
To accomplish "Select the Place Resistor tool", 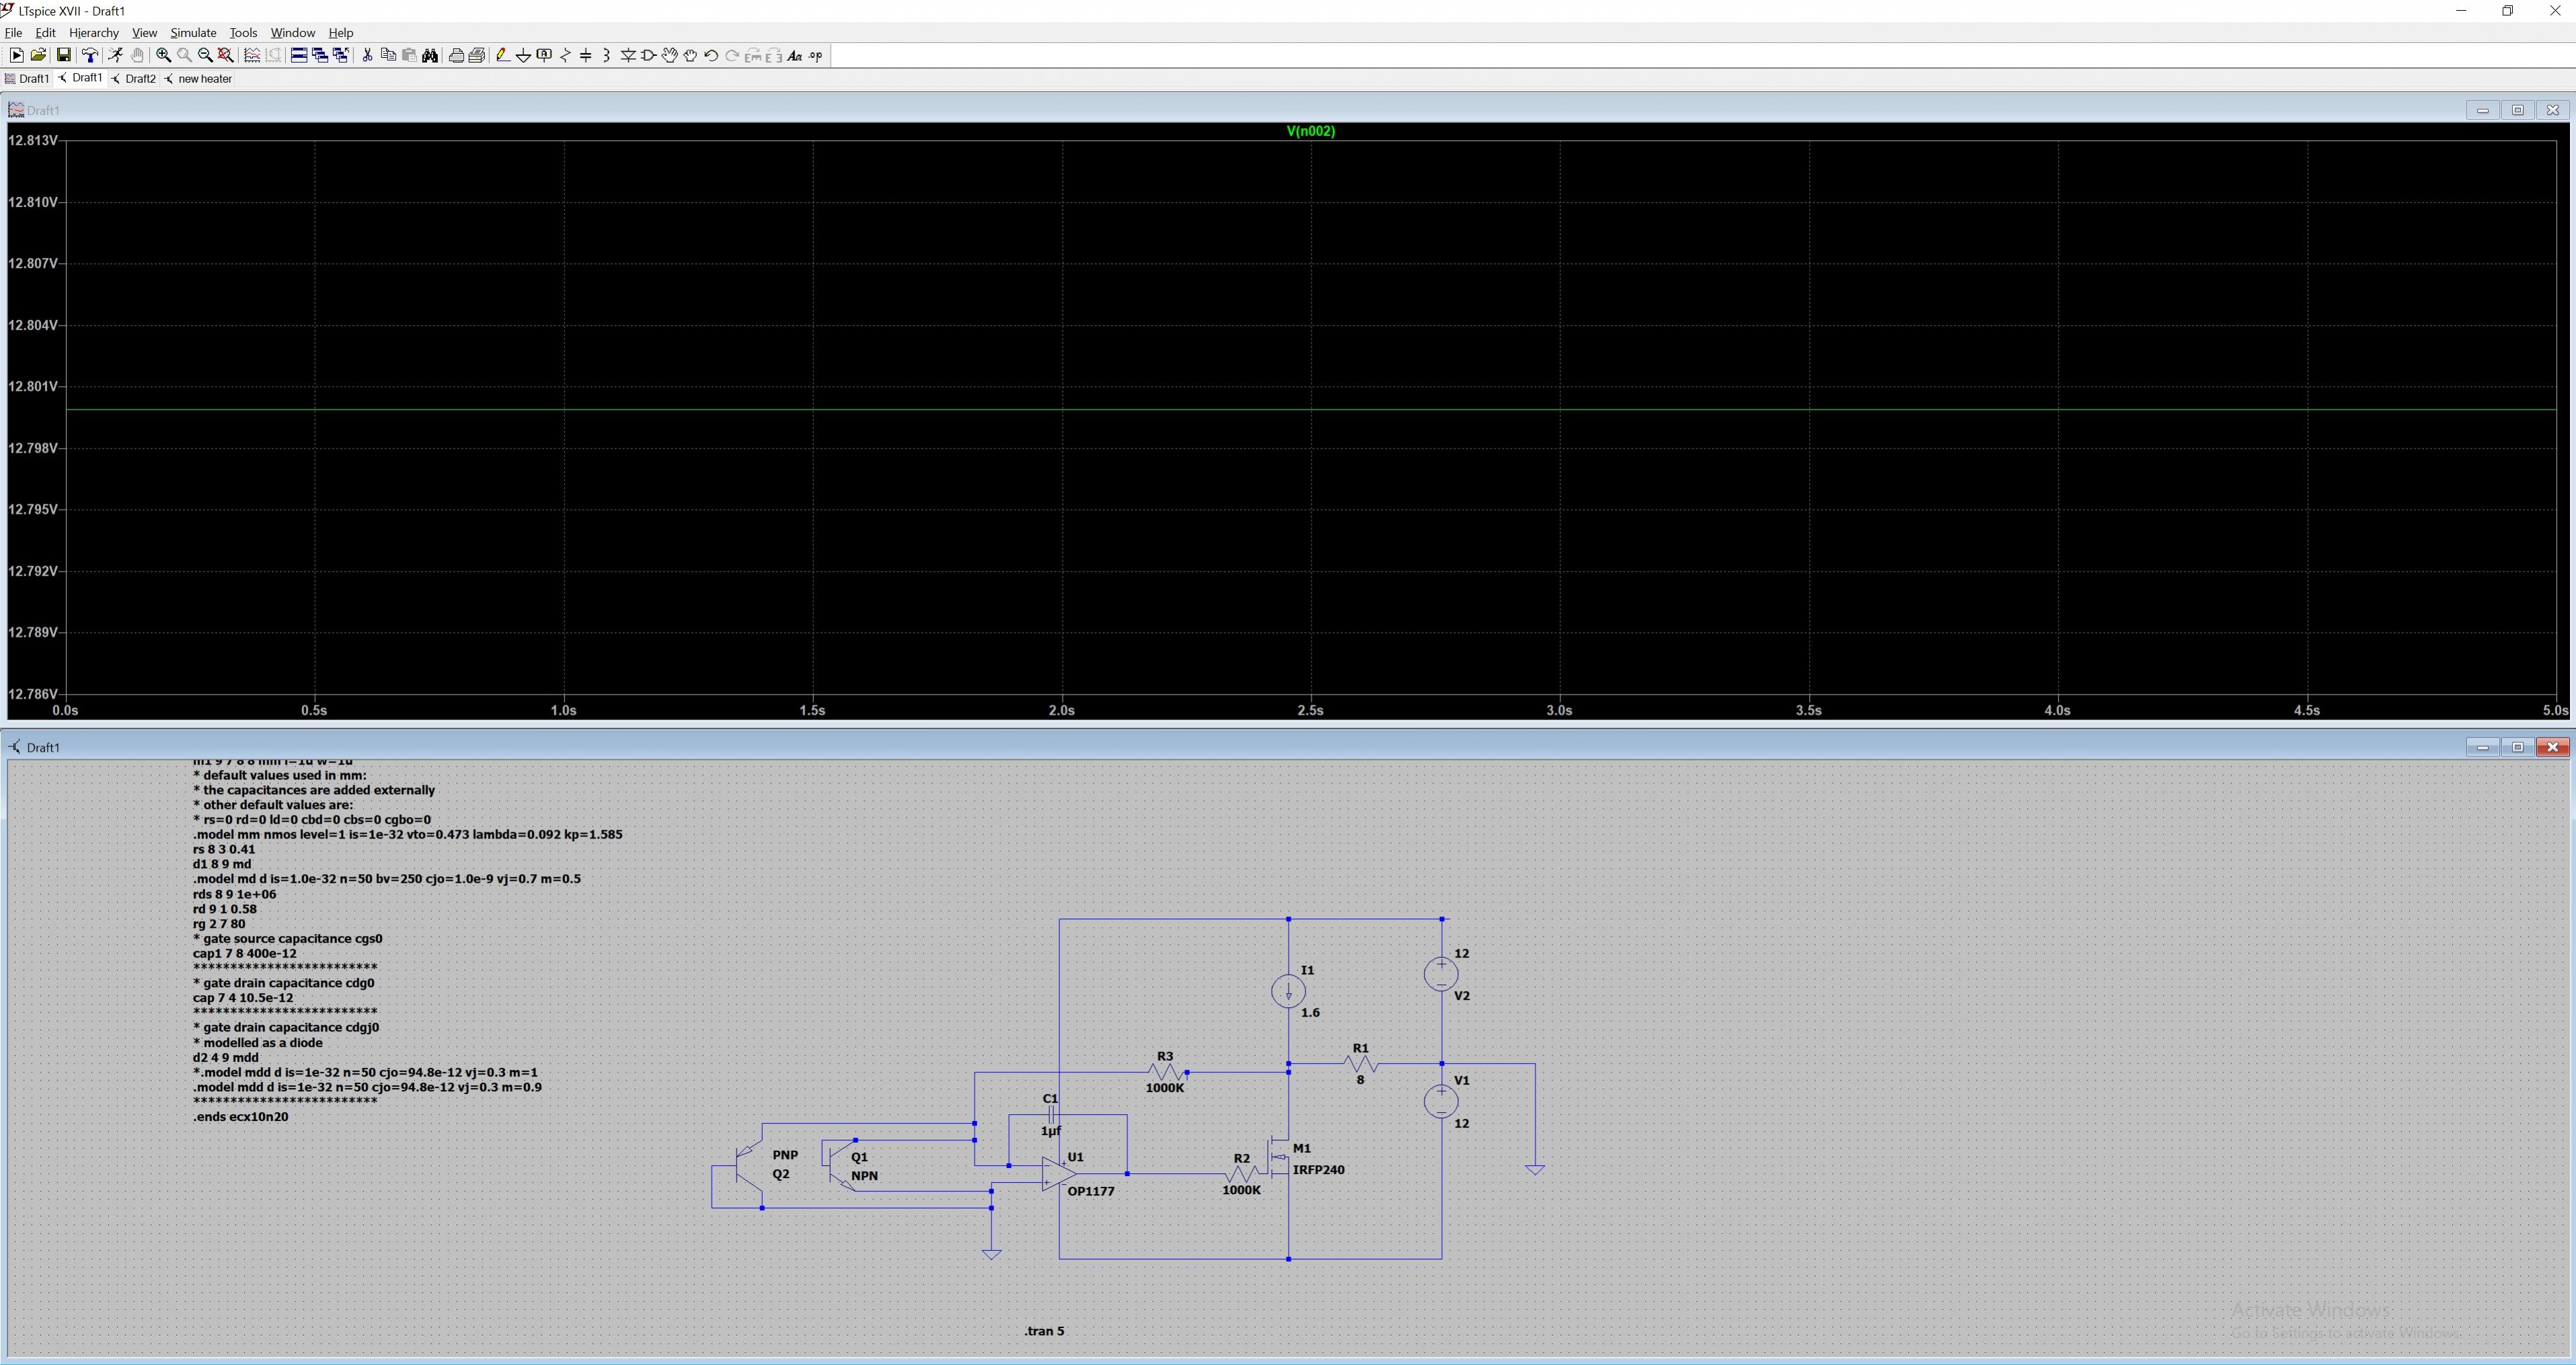I will point(565,56).
